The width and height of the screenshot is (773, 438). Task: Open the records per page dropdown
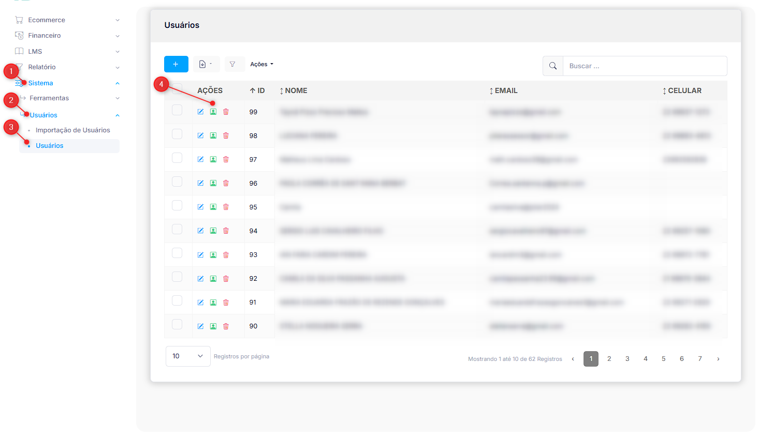tap(188, 356)
